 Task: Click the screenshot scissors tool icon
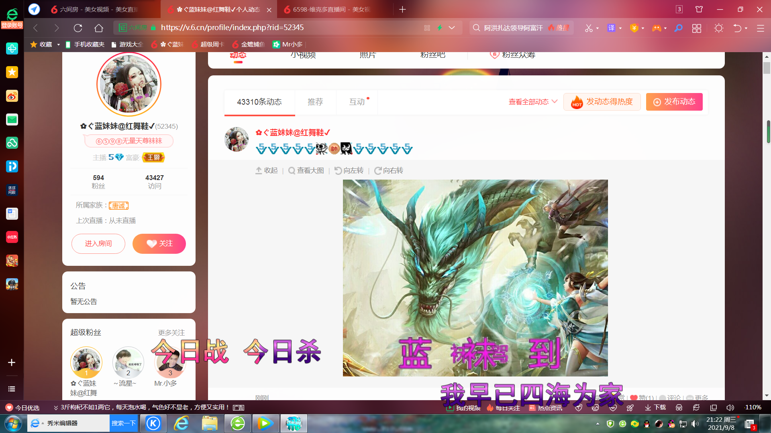click(x=588, y=28)
